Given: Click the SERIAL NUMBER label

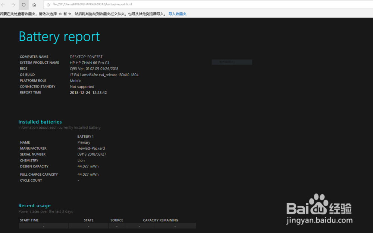Looking at the screenshot, I should coord(33,154).
